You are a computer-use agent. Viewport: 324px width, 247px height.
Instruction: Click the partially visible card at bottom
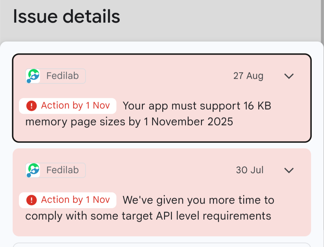(162, 245)
